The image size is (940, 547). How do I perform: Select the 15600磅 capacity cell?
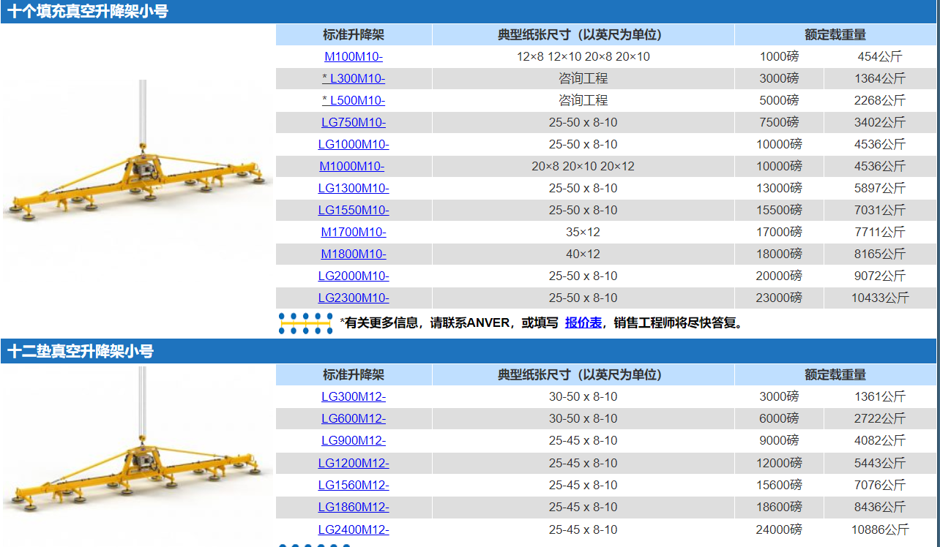tap(779, 485)
